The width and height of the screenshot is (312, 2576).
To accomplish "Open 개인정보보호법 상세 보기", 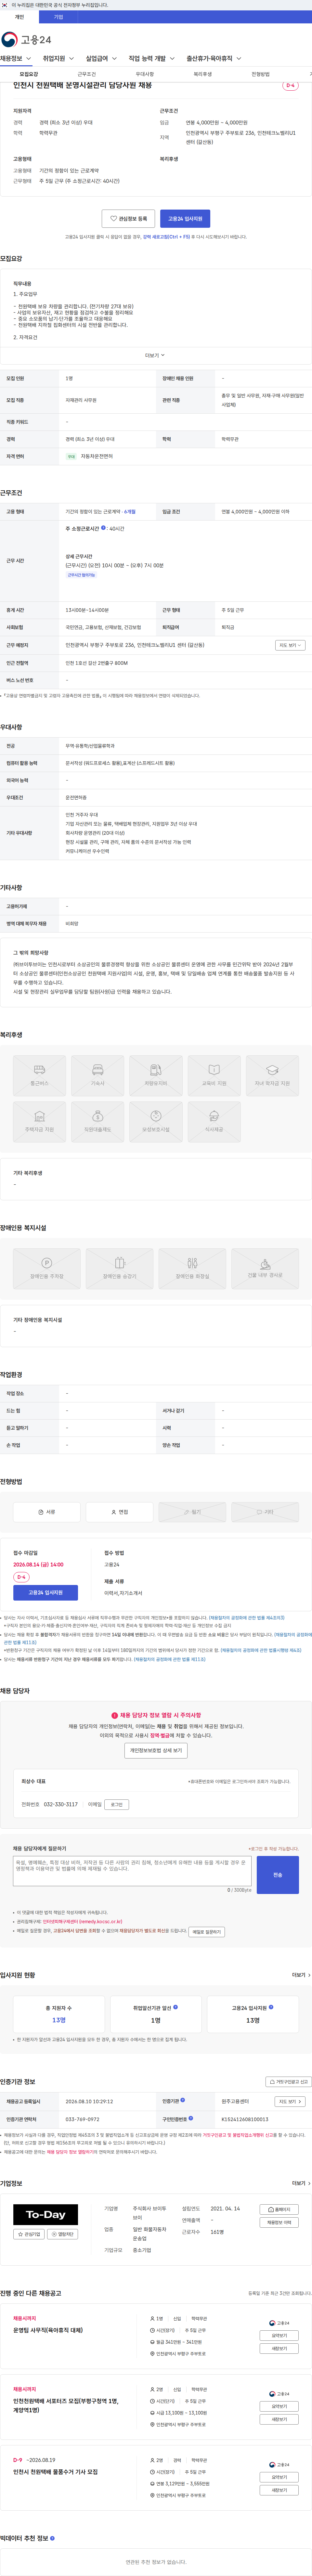I will 156,1751.
